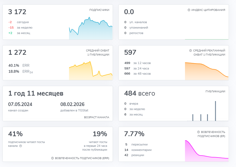The width and height of the screenshot is (236, 167).
Task: Click the icon next to ВОВЛЕЧЕННОСТЬ ПОДПИСЧИКОВ (ER)
Action: tap(198, 132)
